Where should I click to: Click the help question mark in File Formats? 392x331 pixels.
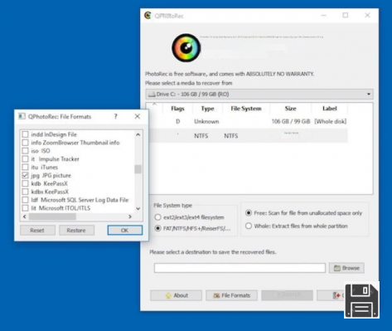(x=116, y=116)
